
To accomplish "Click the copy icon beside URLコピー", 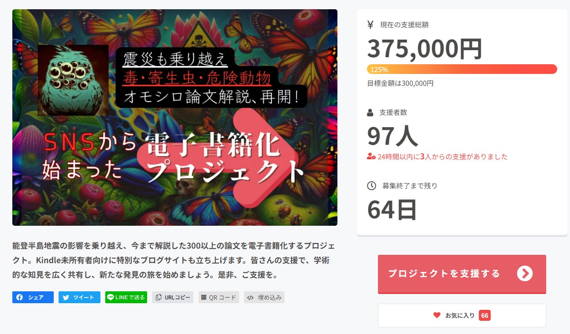I will [159, 297].
